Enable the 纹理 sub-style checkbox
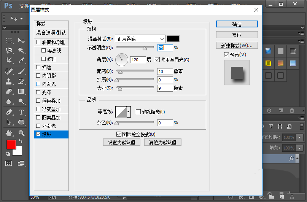This screenshot has width=307, height=202. (43, 59)
